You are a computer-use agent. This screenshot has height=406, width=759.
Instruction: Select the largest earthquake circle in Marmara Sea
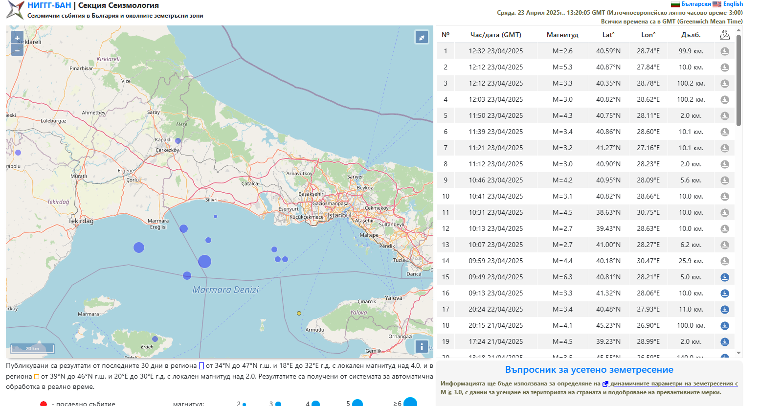click(x=204, y=262)
